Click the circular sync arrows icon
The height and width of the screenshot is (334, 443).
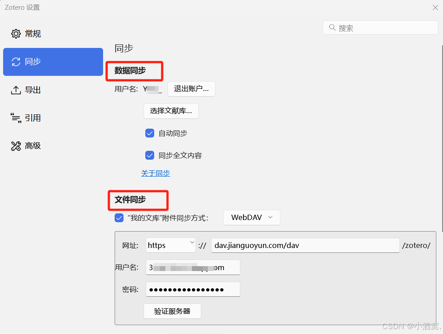[16, 62]
